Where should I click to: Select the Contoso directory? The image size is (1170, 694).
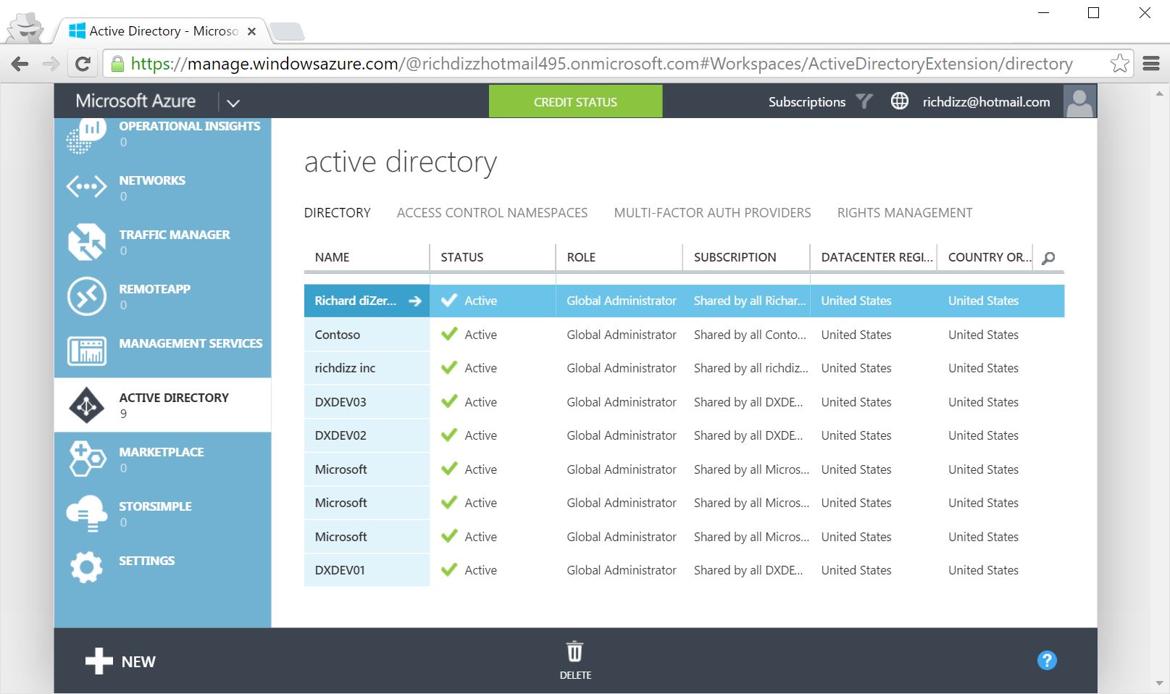(x=337, y=335)
